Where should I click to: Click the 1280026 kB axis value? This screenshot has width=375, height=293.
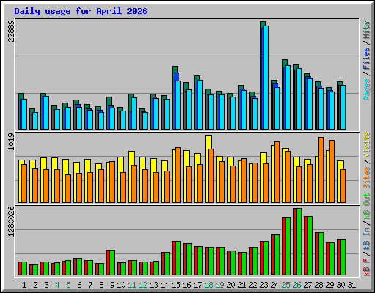coord(11,221)
